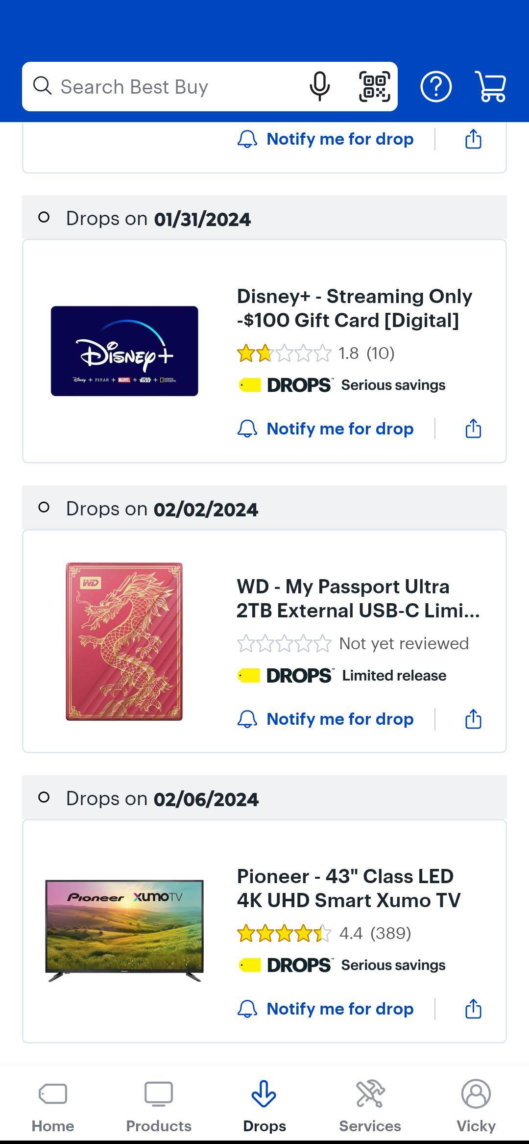
Task: Open the QR code scanner
Action: pos(375,86)
